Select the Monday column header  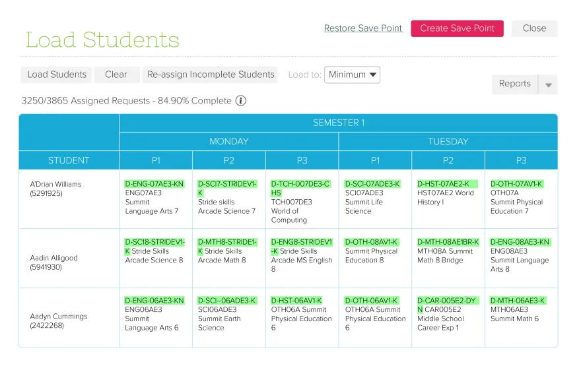tap(228, 142)
